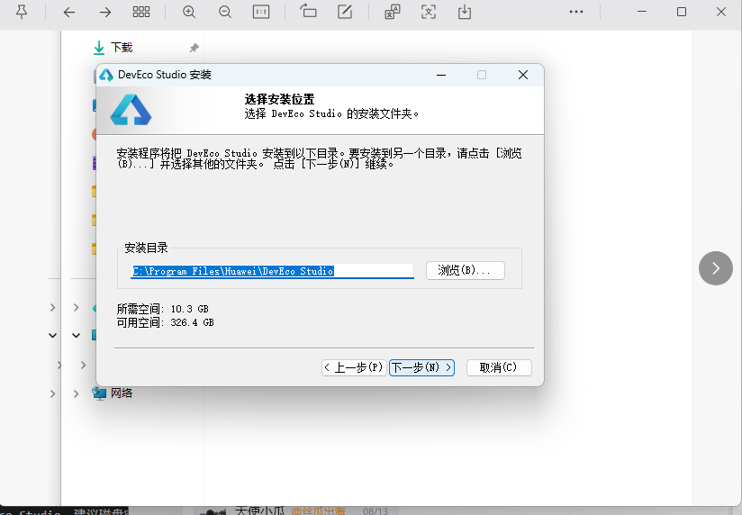Click the 下一步(N) button in the installer
The image size is (742, 515).
click(x=421, y=367)
